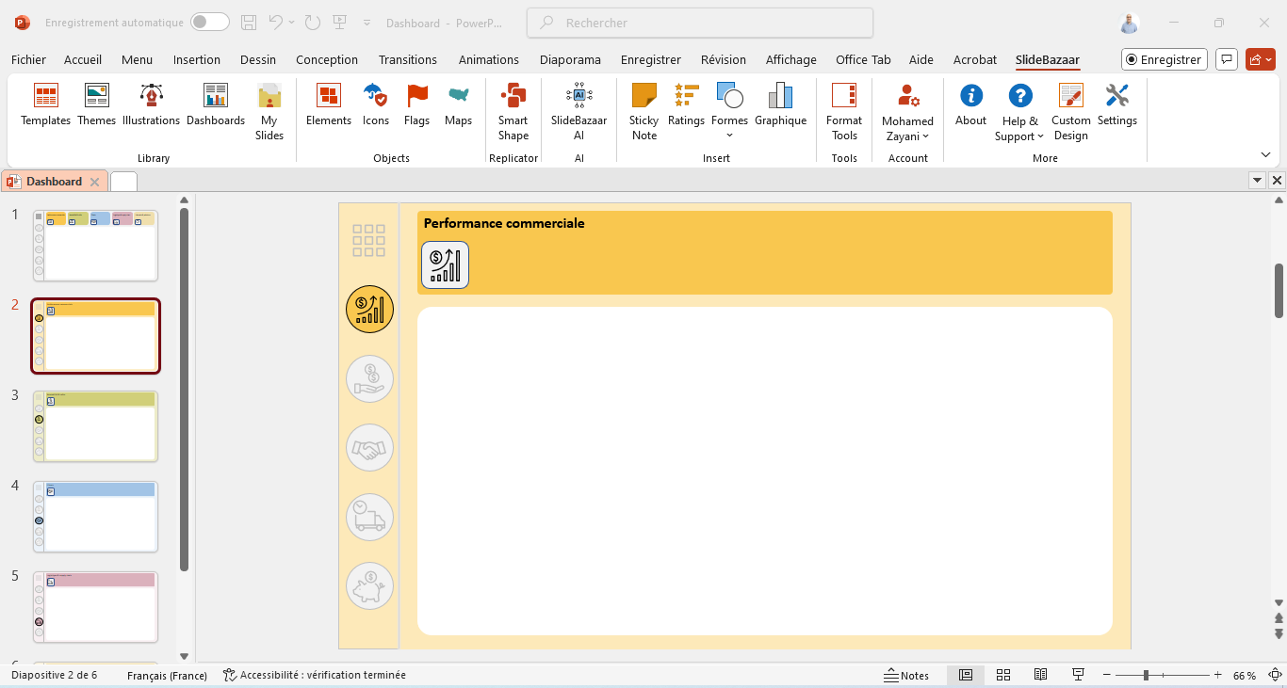1287x688 pixels.
Task: Switch to the Insertion ribbon tab
Action: [x=196, y=59]
